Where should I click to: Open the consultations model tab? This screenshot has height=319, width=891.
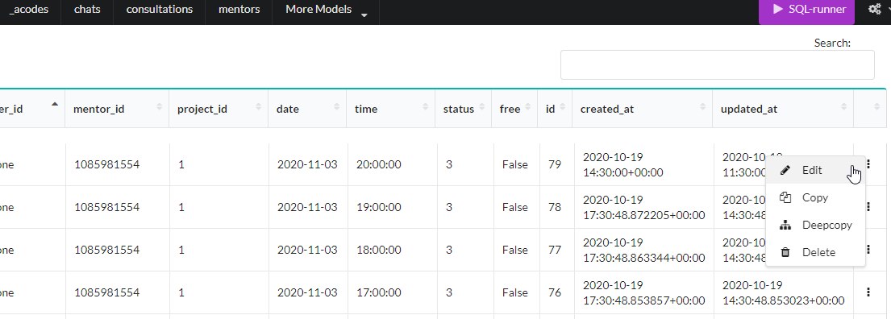click(159, 10)
